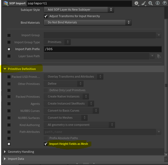Click the Import Path Prefix text field

click(x=102, y=49)
